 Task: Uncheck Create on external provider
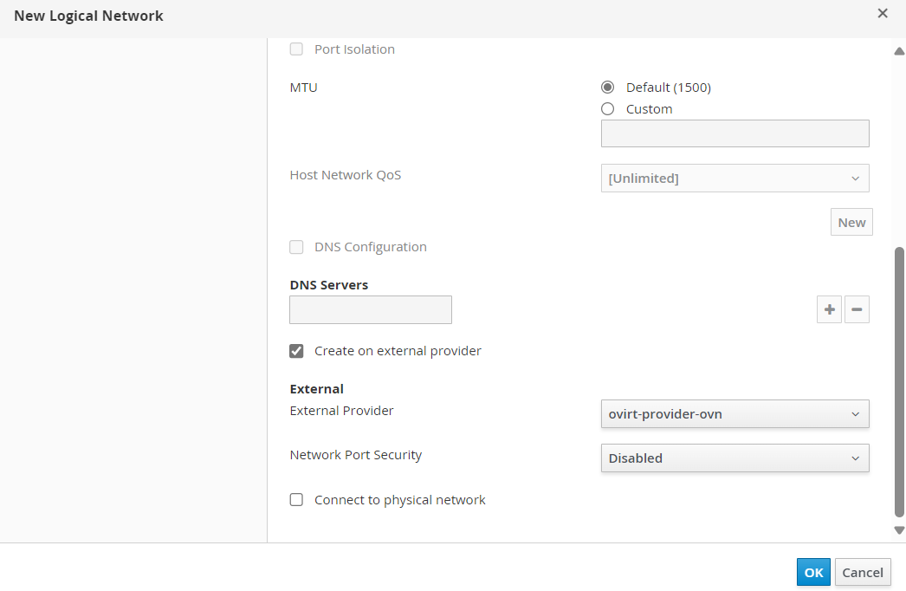click(296, 351)
